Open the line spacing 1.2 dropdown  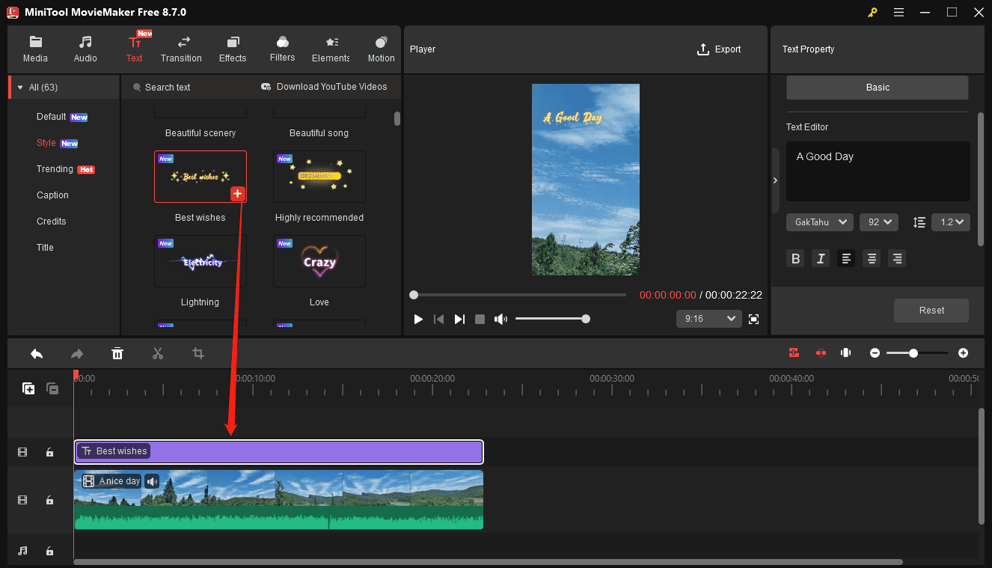tap(951, 222)
